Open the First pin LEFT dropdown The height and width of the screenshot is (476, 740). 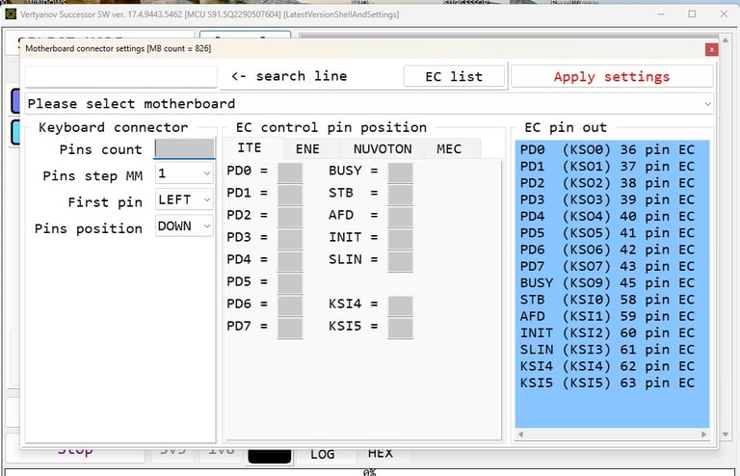184,199
